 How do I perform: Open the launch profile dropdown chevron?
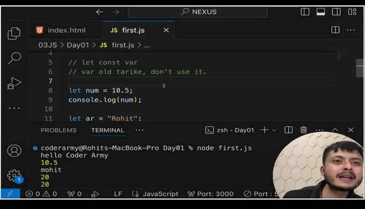[x=274, y=130]
